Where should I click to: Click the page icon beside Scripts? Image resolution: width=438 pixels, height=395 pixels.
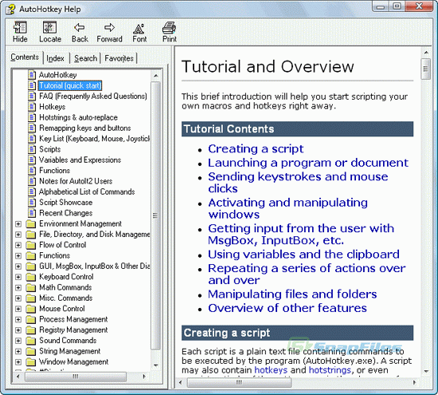32,149
